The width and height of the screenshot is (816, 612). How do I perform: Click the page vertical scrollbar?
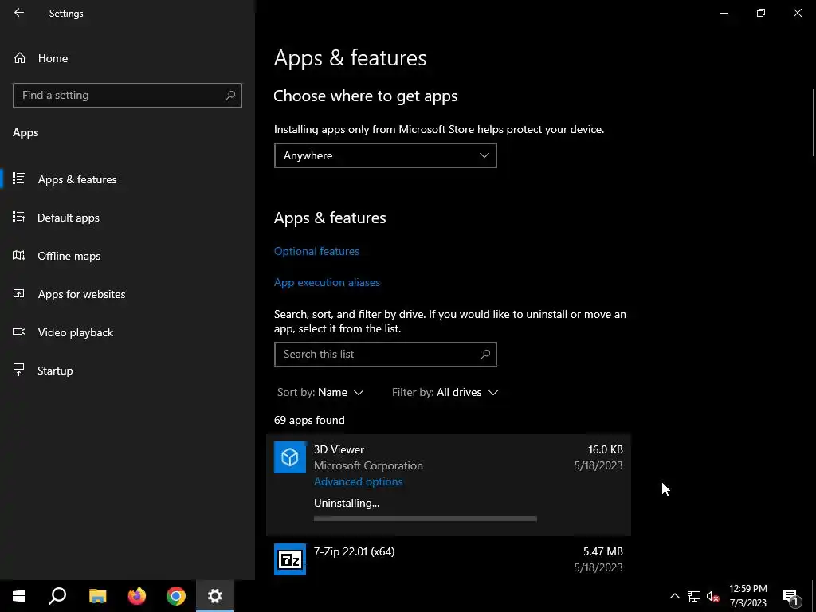(x=813, y=122)
